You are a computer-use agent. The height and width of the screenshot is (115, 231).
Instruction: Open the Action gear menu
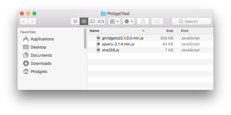tap(129, 21)
